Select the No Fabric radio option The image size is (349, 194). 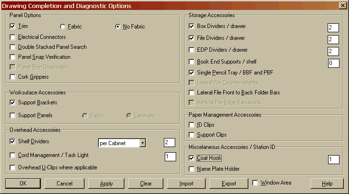click(x=118, y=27)
